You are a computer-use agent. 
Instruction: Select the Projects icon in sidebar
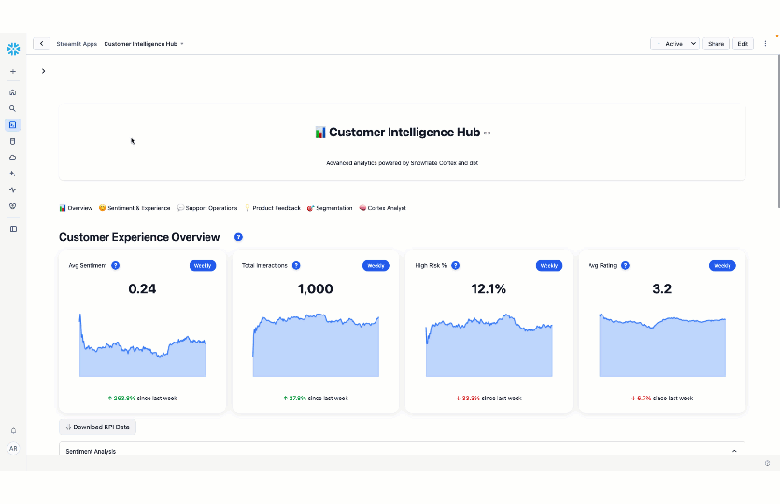click(13, 125)
